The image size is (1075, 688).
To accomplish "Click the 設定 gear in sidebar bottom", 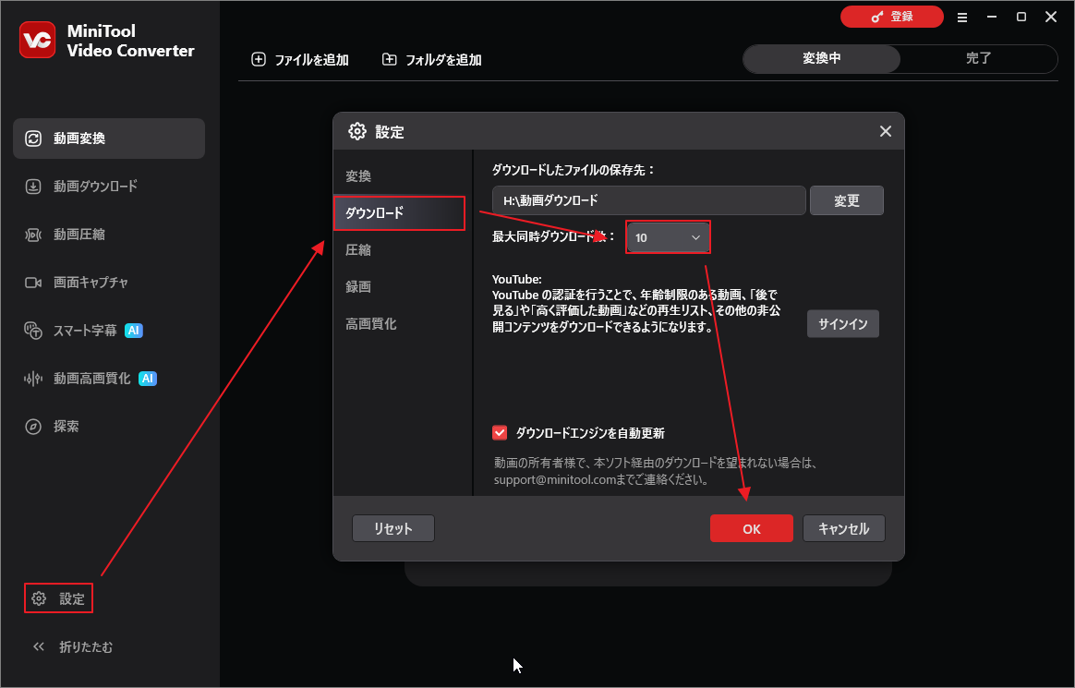I will click(58, 598).
